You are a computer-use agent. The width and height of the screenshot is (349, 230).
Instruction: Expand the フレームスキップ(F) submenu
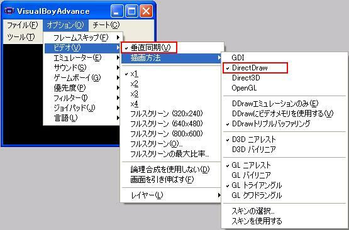click(83, 38)
